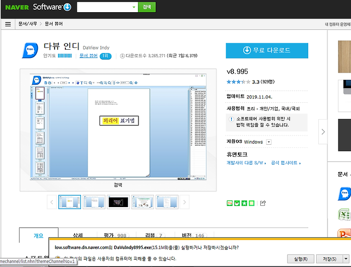351x267 pixels.
Task: Switch to the 개요 tab
Action: pos(39,235)
